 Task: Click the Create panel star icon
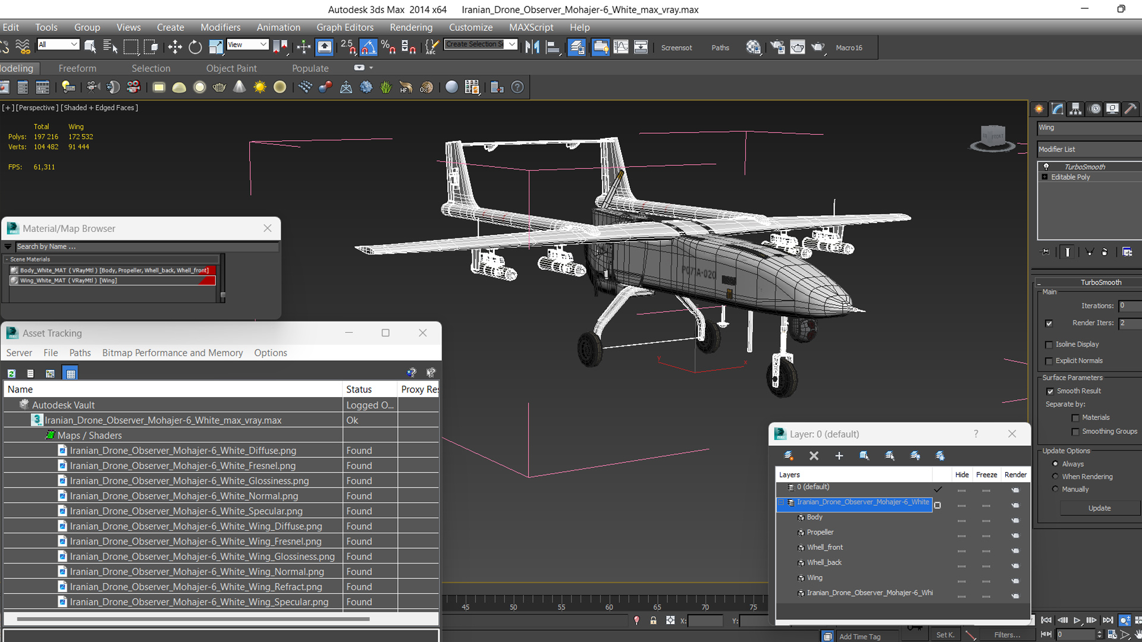1039,109
